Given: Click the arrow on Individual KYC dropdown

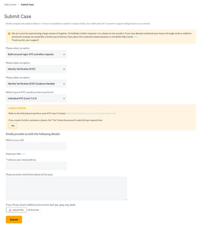Looking at the screenshot, I should 64,99.
